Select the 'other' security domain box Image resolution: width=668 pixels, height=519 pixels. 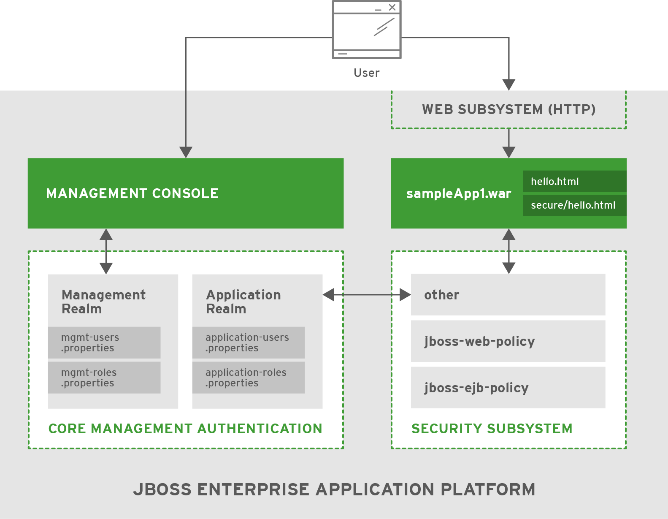[508, 295]
